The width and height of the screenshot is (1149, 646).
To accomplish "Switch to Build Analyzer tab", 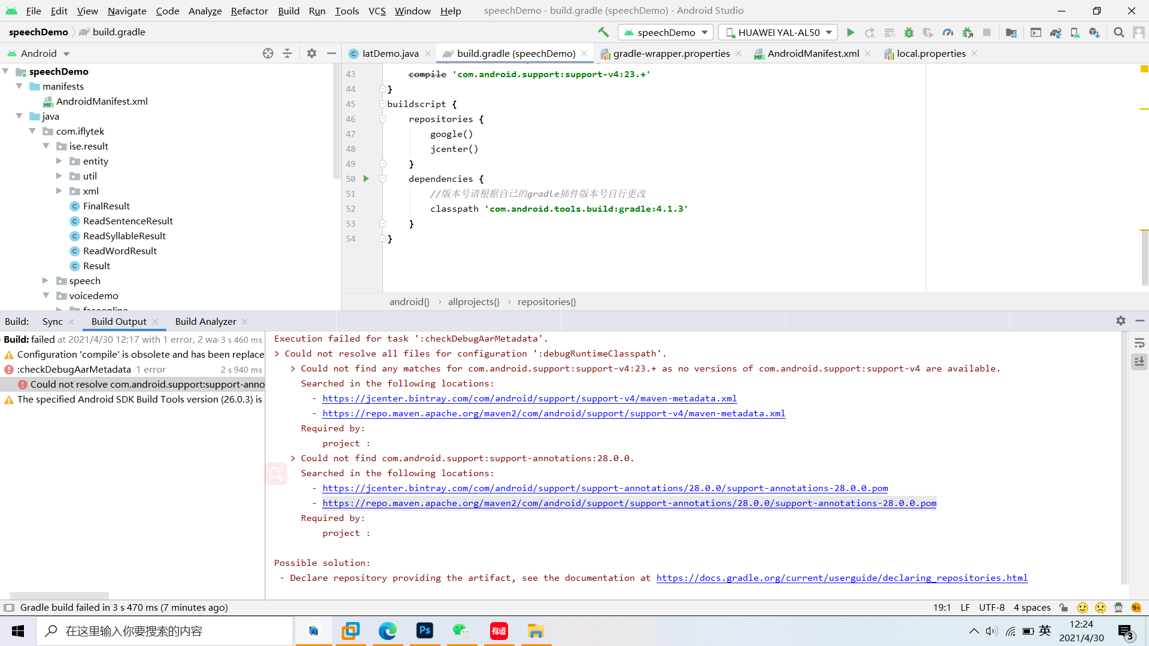I will [205, 322].
